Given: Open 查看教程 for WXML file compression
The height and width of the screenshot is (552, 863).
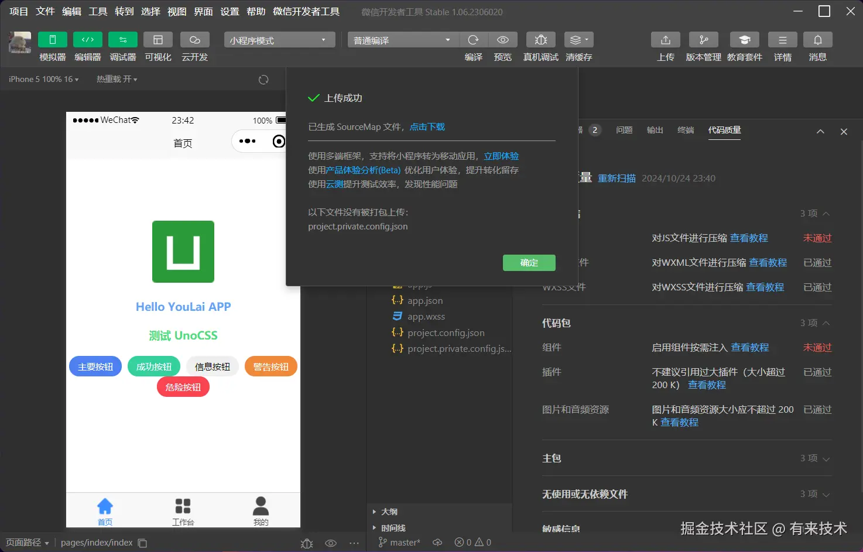Looking at the screenshot, I should pos(768,262).
